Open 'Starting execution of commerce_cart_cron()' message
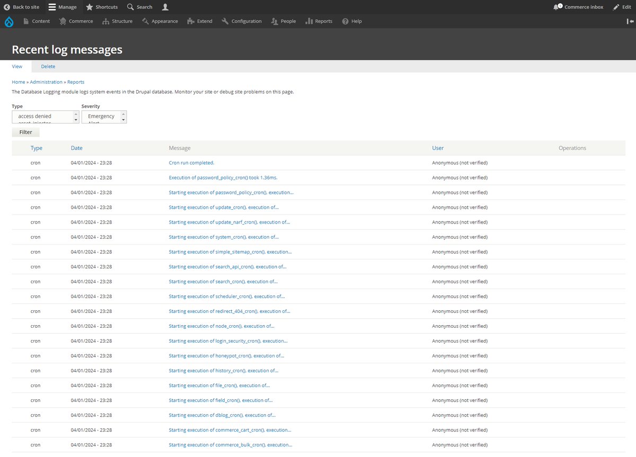The image size is (636, 457). 230,430
